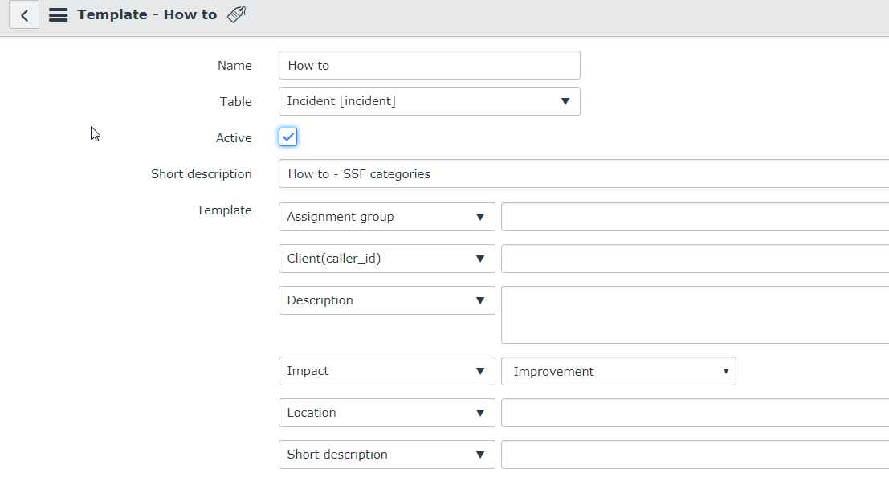Change the Improvement value dropdown
The height and width of the screenshot is (477, 889).
[x=618, y=371]
